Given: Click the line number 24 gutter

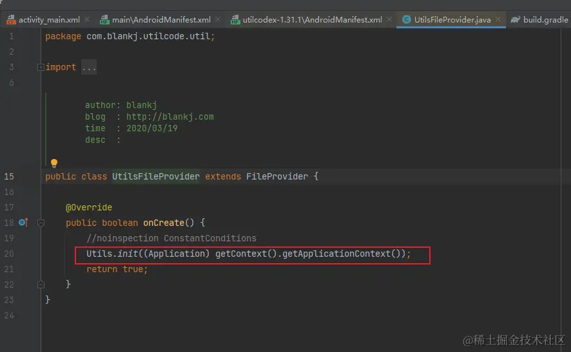Looking at the screenshot, I should coord(9,315).
